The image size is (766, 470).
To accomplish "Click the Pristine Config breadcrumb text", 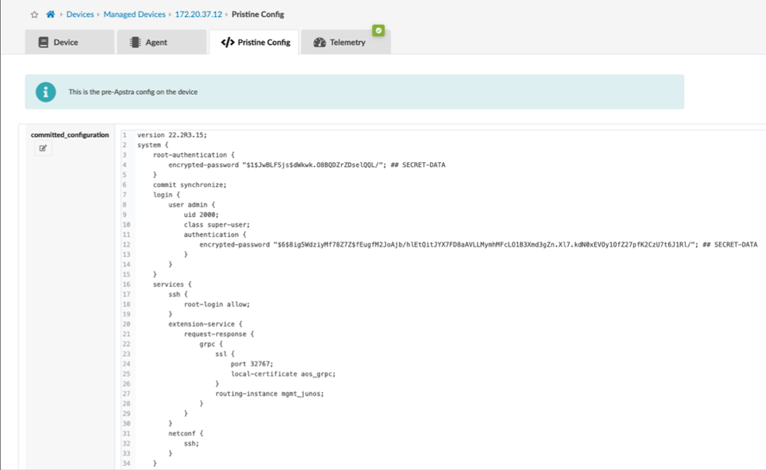I will [x=258, y=15].
